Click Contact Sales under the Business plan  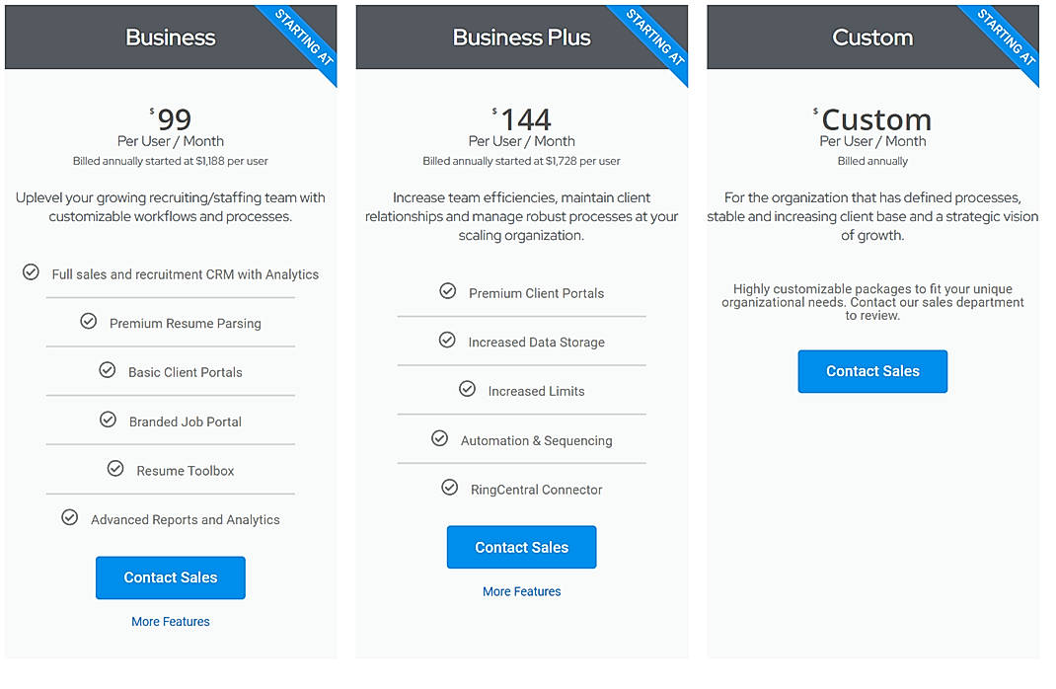[170, 577]
